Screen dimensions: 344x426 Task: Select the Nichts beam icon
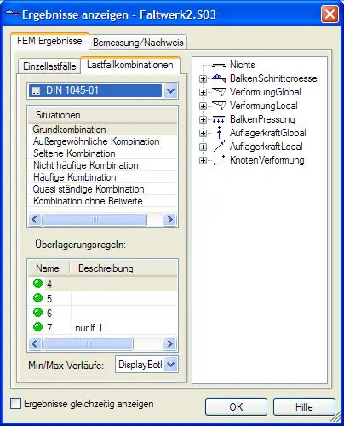219,66
